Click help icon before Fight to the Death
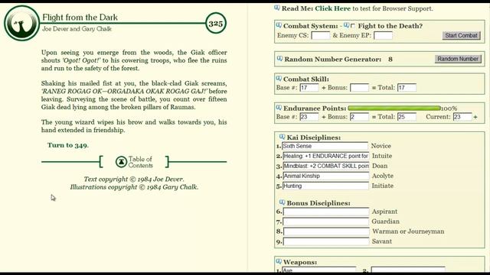Image resolution: width=490 pixels, height=275 pixels. pyautogui.click(x=347, y=25)
